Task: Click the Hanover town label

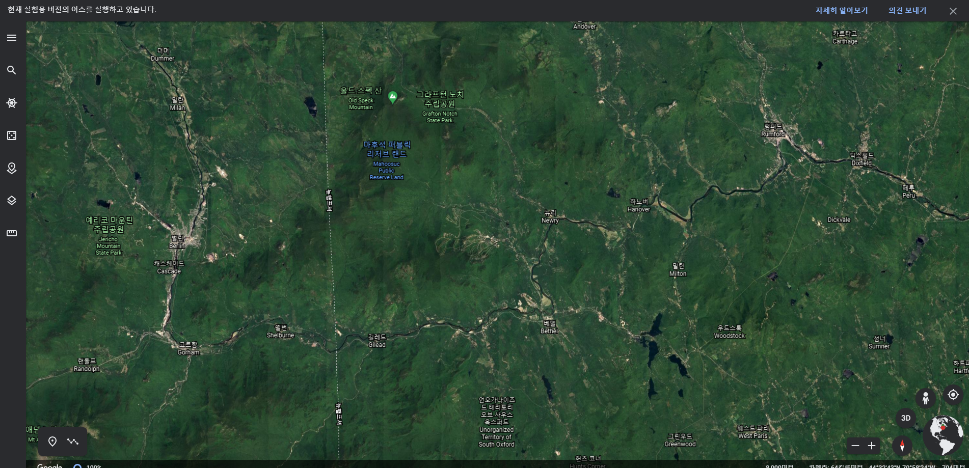Action: (x=639, y=206)
